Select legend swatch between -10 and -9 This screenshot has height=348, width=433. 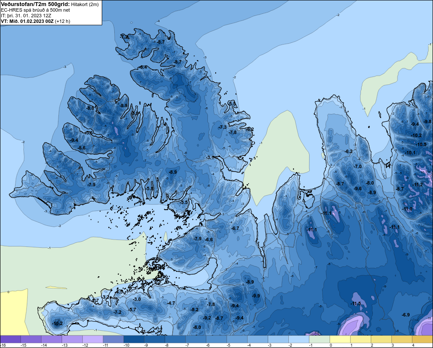tap(134, 339)
